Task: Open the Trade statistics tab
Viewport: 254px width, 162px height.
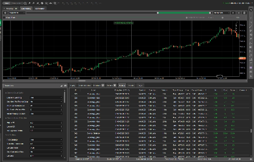Action: [84, 86]
